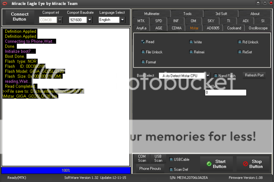Screen dimensions: 274x182
Task: Select the SPD tab
Action: click(158, 21)
